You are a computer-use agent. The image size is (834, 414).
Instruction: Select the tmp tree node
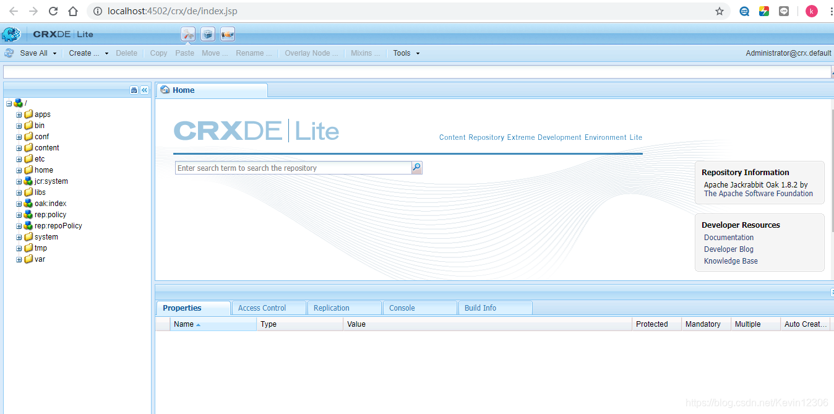(x=41, y=248)
